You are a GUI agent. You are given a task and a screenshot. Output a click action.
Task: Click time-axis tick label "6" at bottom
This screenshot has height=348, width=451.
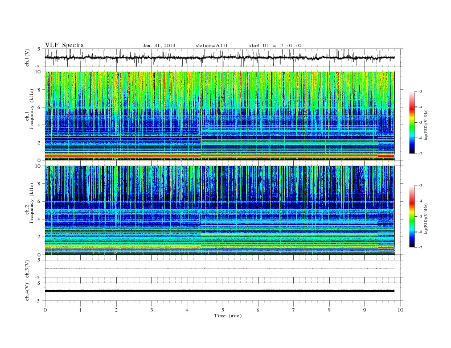[x=258, y=310]
